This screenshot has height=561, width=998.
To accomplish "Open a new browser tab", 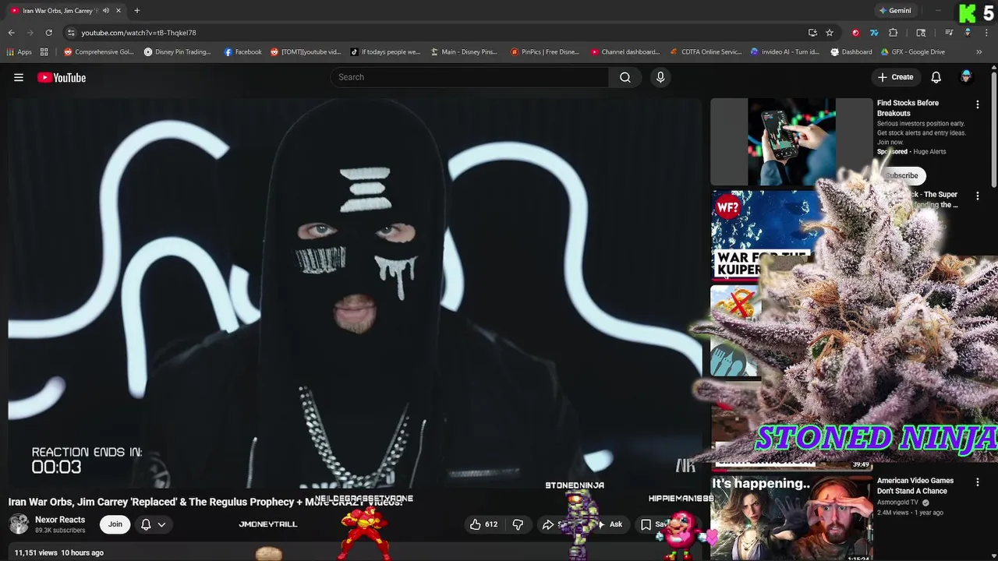I will (x=136, y=11).
